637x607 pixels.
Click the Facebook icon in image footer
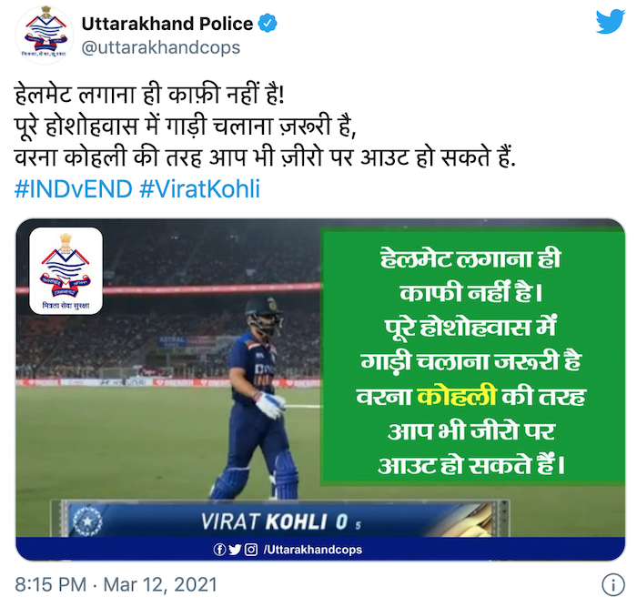coord(219,550)
